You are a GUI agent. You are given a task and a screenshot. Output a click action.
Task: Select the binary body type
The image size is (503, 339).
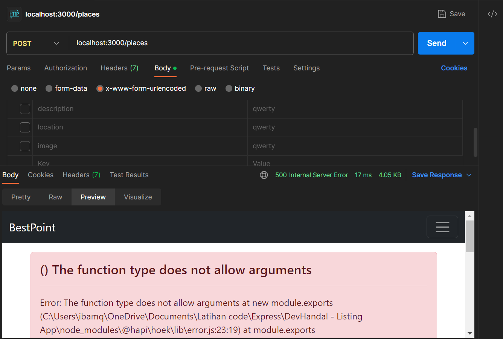point(229,88)
